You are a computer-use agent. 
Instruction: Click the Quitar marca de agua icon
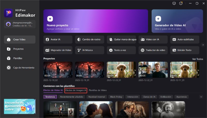point(111,39)
